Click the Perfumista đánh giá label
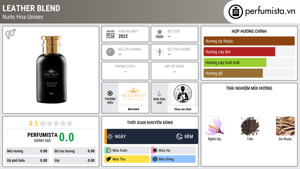This screenshot has height=169, width=300. click(42, 138)
